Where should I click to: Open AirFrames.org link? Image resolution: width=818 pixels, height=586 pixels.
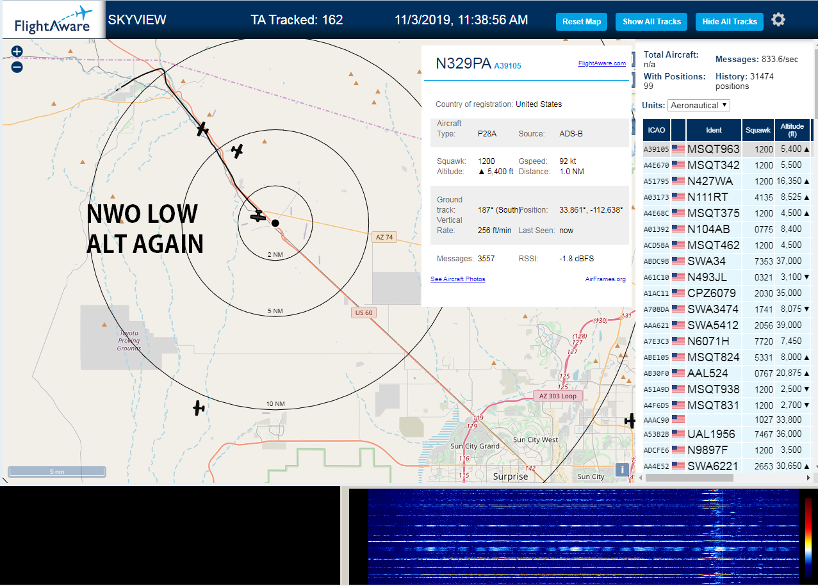pyautogui.click(x=605, y=279)
